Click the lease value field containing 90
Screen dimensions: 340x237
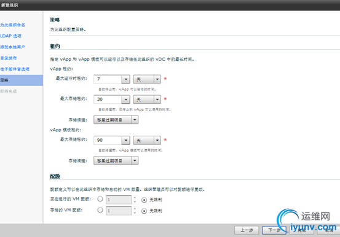108,141
